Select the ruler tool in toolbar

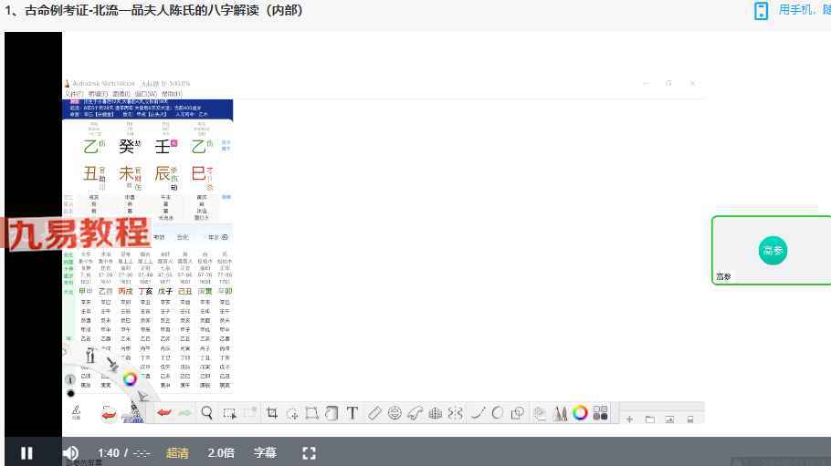click(x=374, y=413)
